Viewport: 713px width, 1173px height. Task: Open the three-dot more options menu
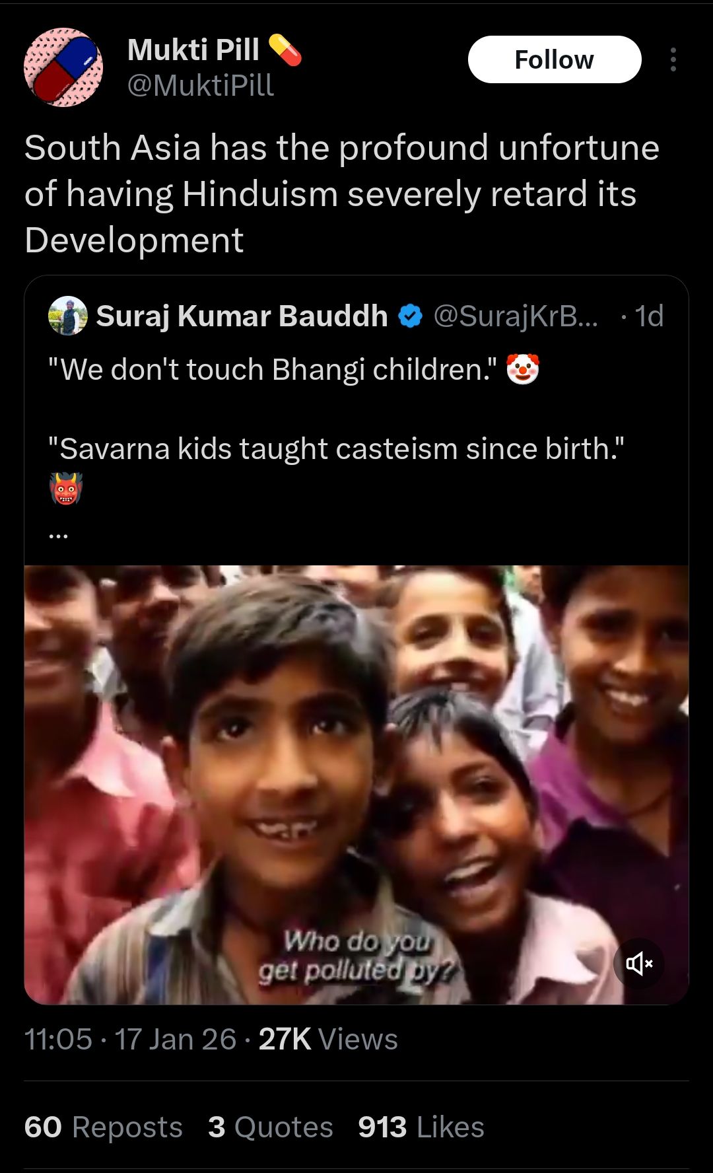coord(673,59)
